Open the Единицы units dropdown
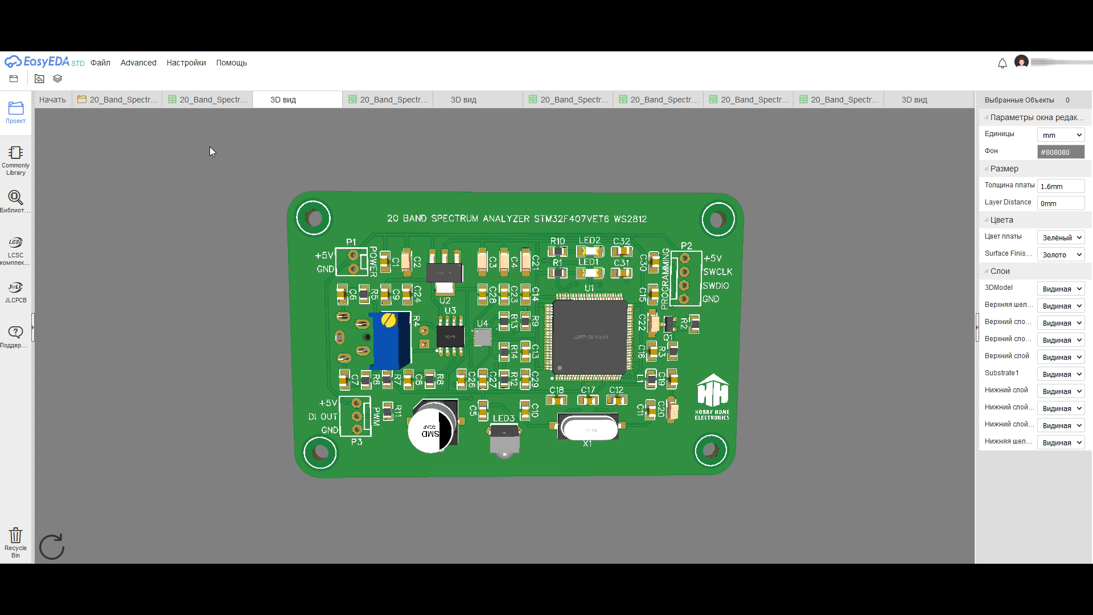The width and height of the screenshot is (1093, 615). point(1060,134)
